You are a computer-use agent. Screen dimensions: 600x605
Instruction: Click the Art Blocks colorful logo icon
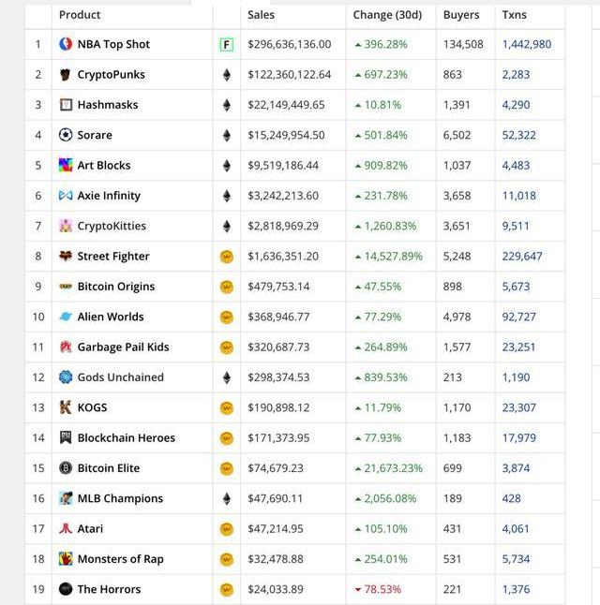click(66, 166)
